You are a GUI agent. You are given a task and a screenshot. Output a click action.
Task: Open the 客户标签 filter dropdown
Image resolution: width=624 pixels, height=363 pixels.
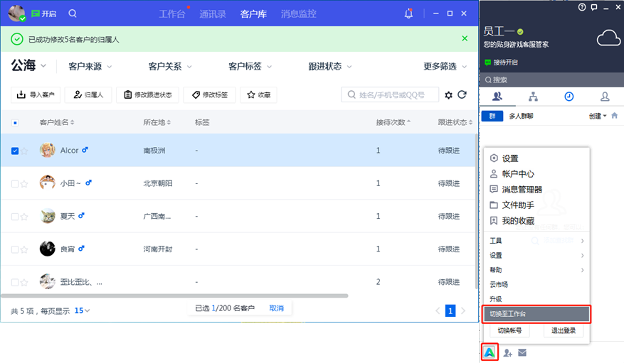(250, 66)
